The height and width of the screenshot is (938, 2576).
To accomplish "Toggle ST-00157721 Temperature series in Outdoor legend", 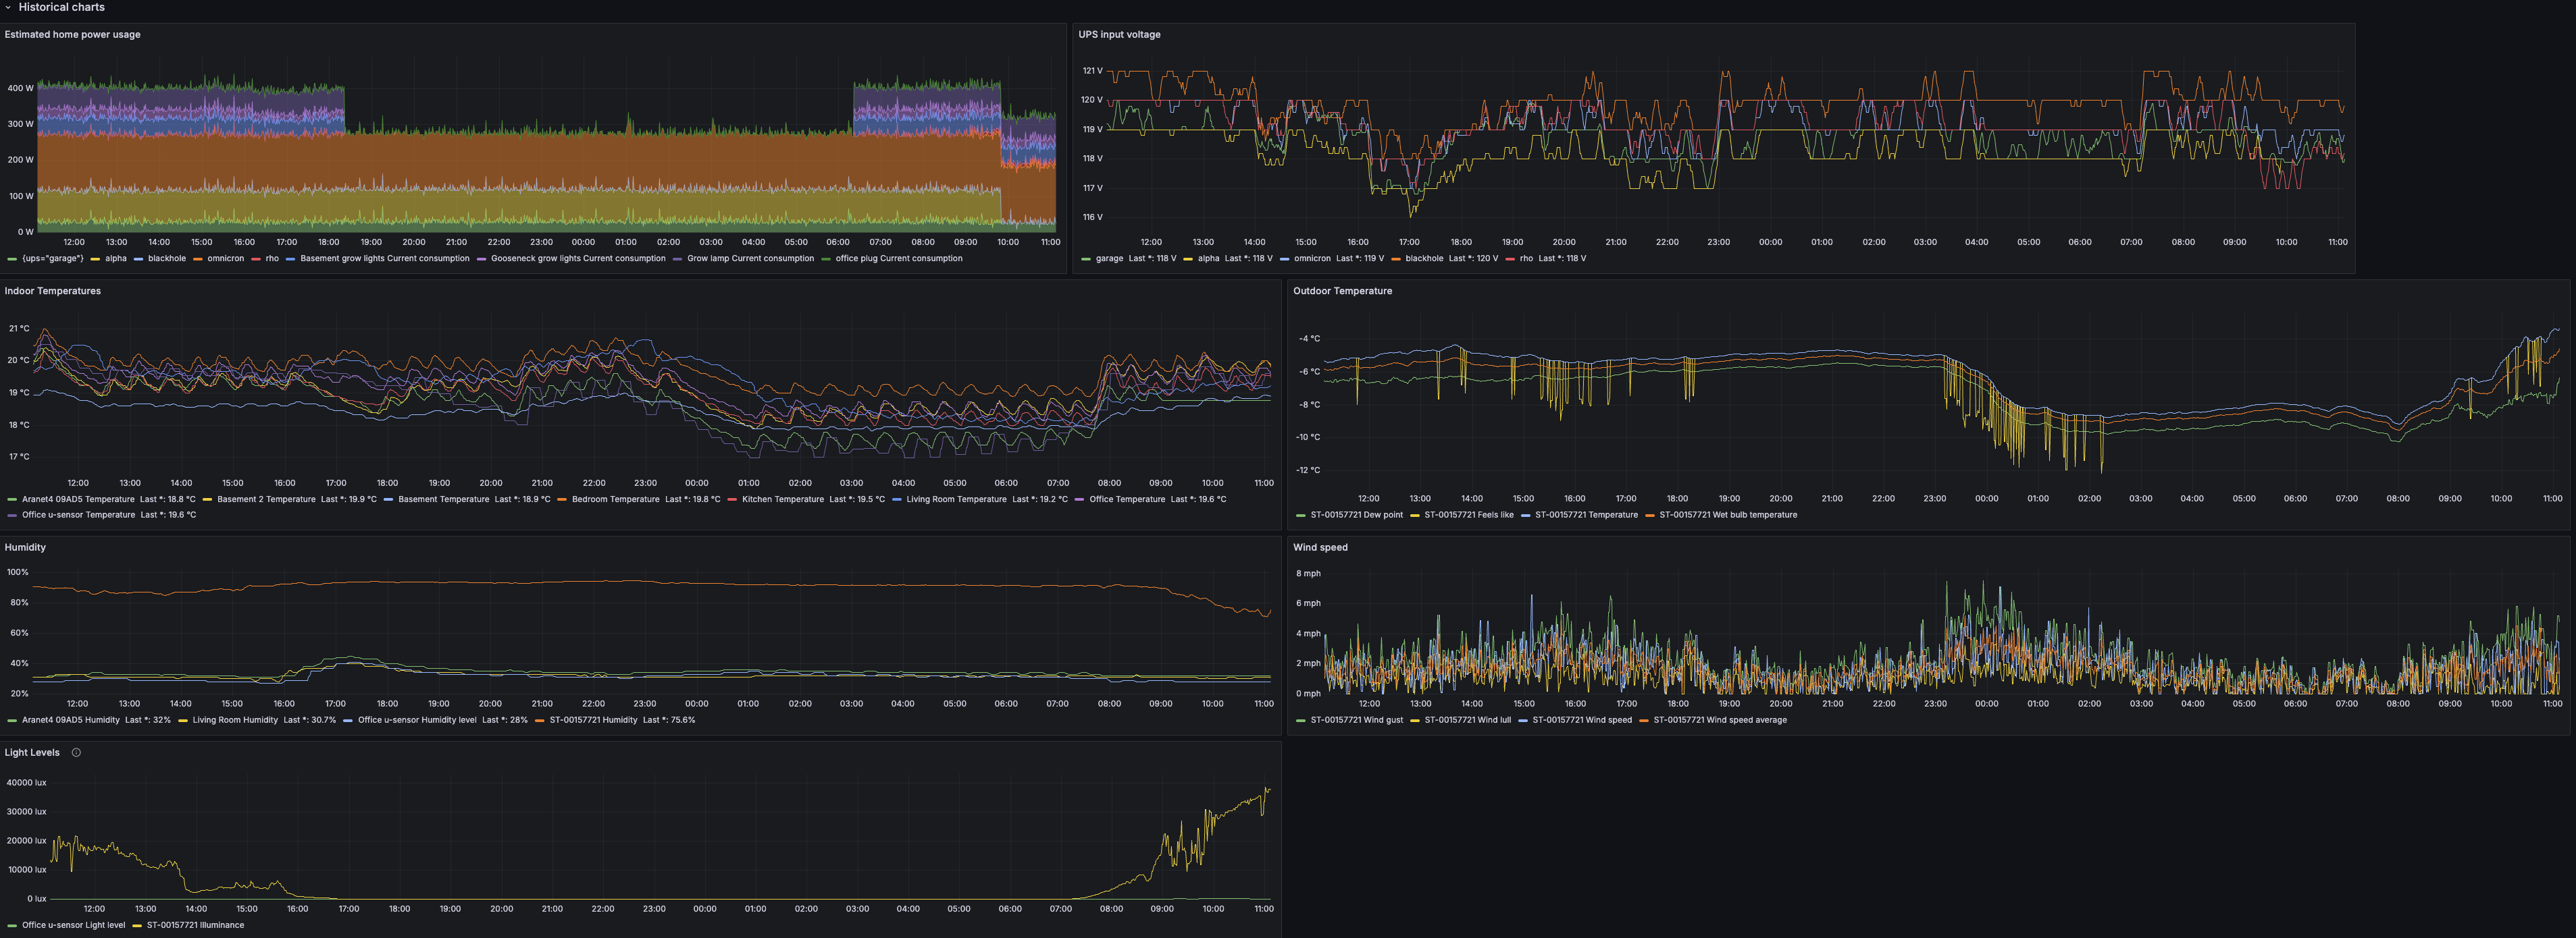I will pyautogui.click(x=1586, y=516).
